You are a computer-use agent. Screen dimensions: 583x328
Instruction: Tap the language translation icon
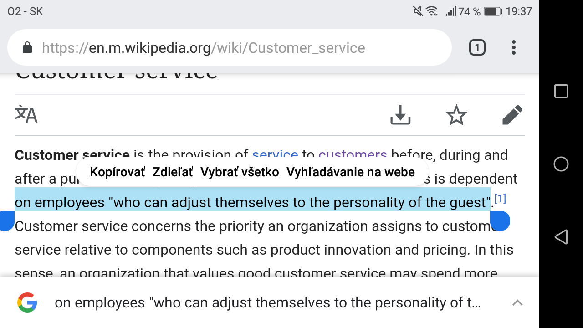click(26, 114)
